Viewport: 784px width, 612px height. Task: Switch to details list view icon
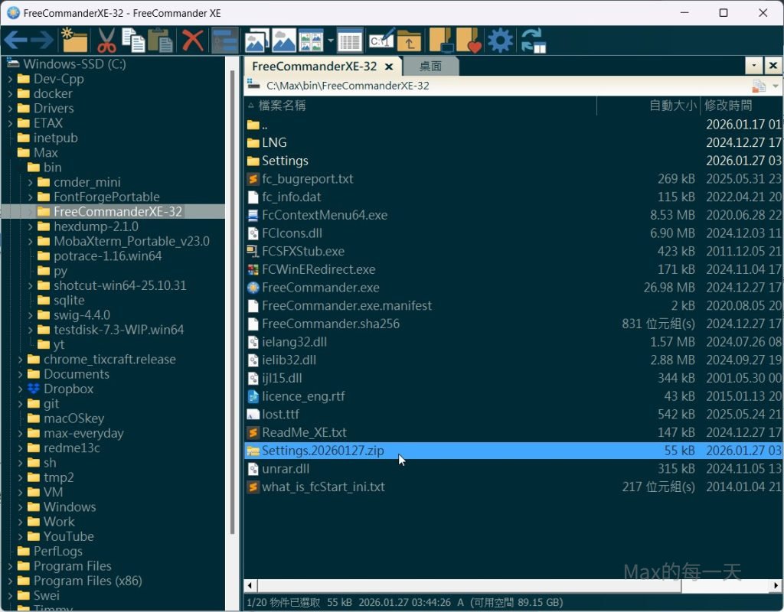coord(350,40)
